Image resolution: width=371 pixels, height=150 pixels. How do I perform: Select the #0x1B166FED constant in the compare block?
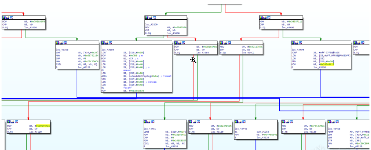209,47
